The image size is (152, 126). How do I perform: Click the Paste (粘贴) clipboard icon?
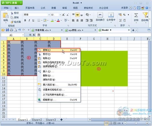tap(6, 15)
